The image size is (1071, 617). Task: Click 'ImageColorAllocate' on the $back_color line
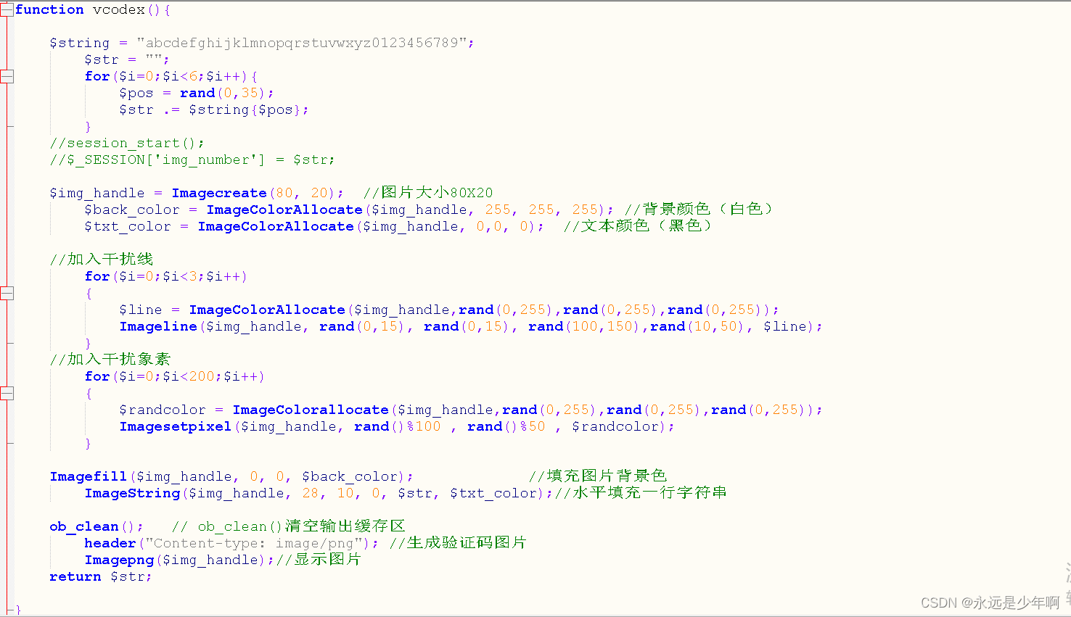[284, 210]
